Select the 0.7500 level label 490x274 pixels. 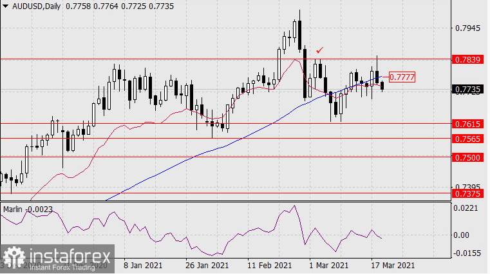(468, 157)
